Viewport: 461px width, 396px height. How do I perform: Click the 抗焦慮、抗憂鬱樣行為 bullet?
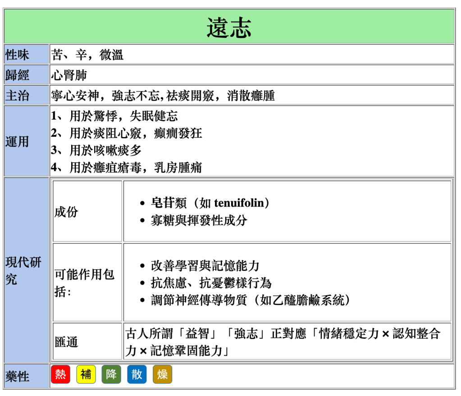point(211,283)
